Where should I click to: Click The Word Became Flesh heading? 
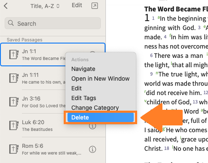click(x=176, y=9)
